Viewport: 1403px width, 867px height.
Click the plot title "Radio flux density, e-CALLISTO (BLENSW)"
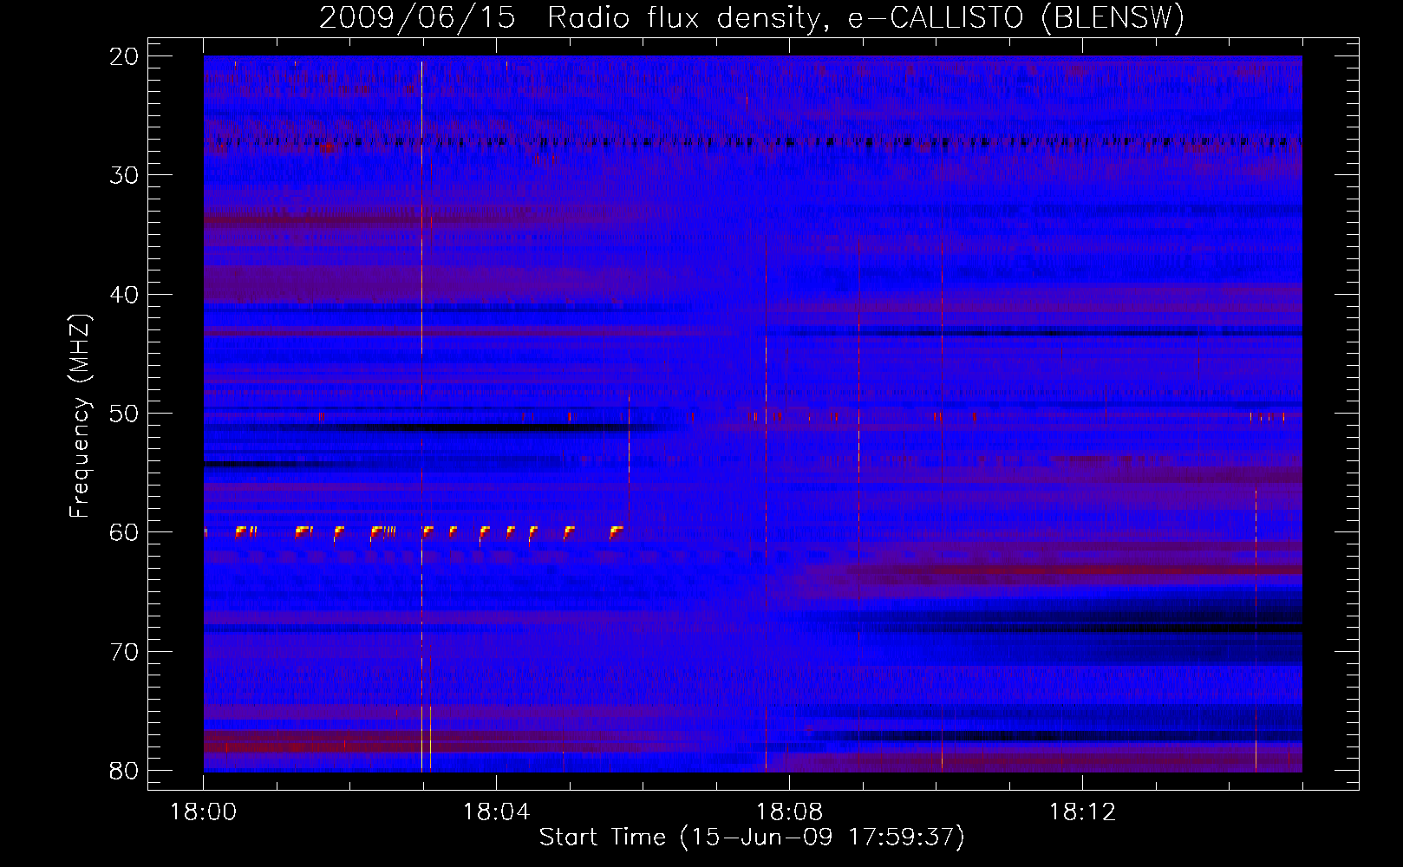point(865,18)
